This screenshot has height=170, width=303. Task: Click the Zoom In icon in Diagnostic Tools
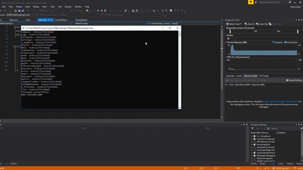246,24
